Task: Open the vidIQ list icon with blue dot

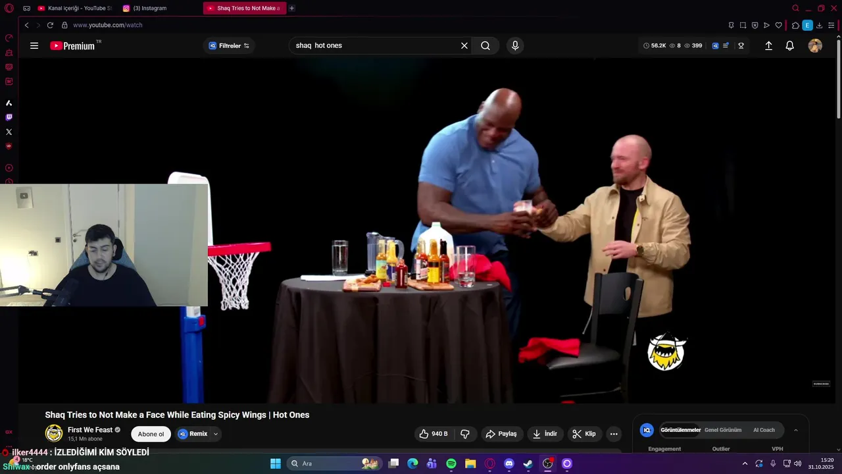Action: 726,45
